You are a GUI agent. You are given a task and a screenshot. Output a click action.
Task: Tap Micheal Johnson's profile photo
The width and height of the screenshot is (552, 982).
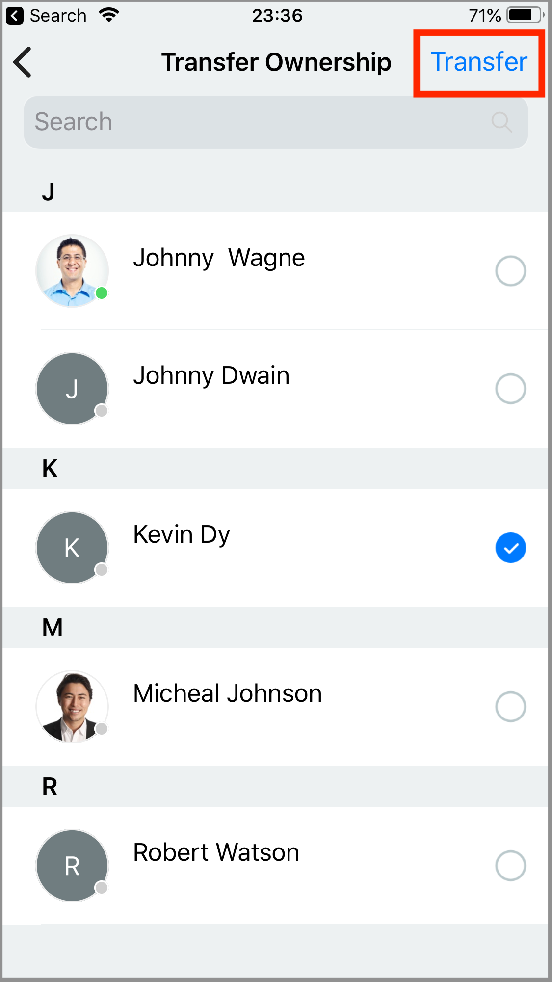coord(72,707)
